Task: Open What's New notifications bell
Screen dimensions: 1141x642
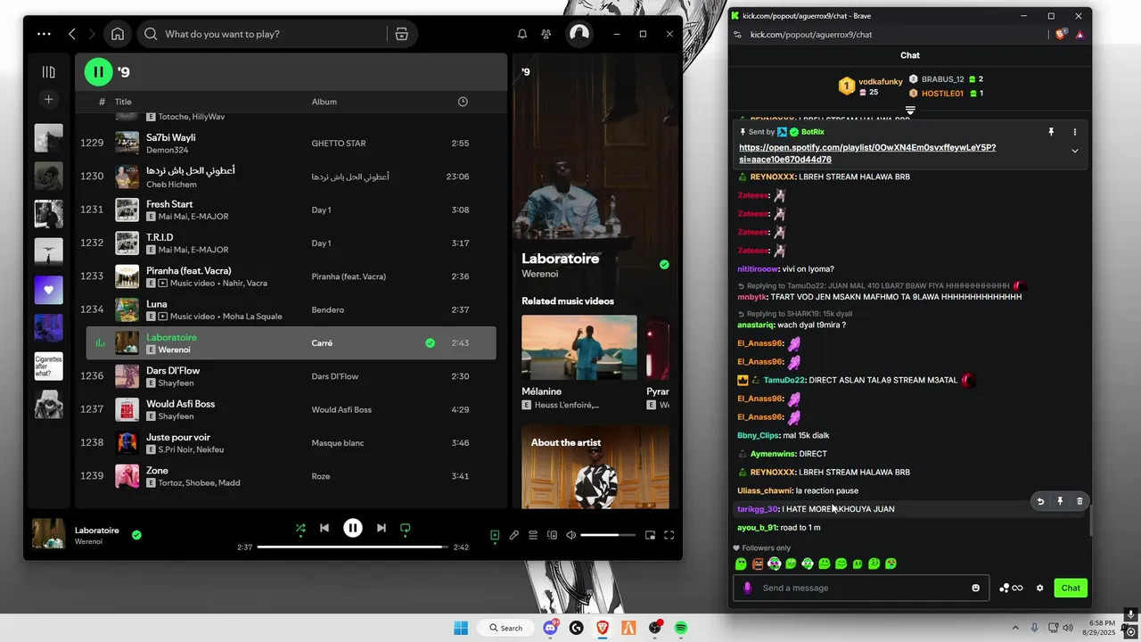Action: click(522, 34)
